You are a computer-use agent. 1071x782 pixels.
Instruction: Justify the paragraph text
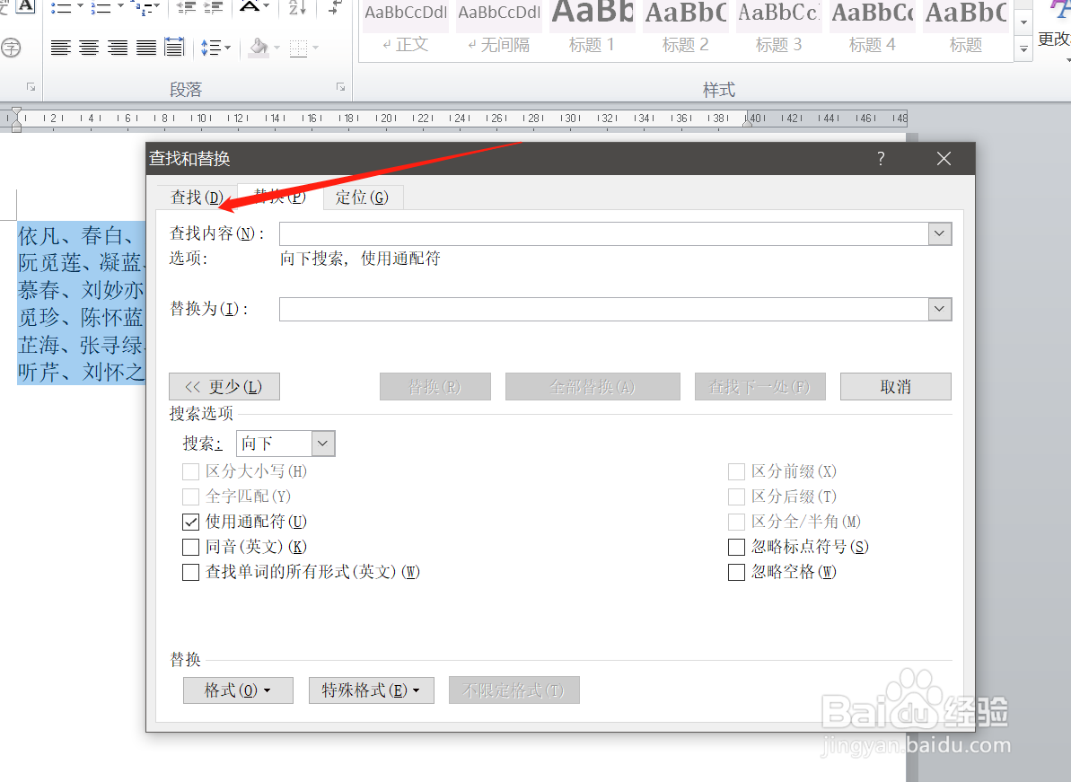tap(146, 48)
